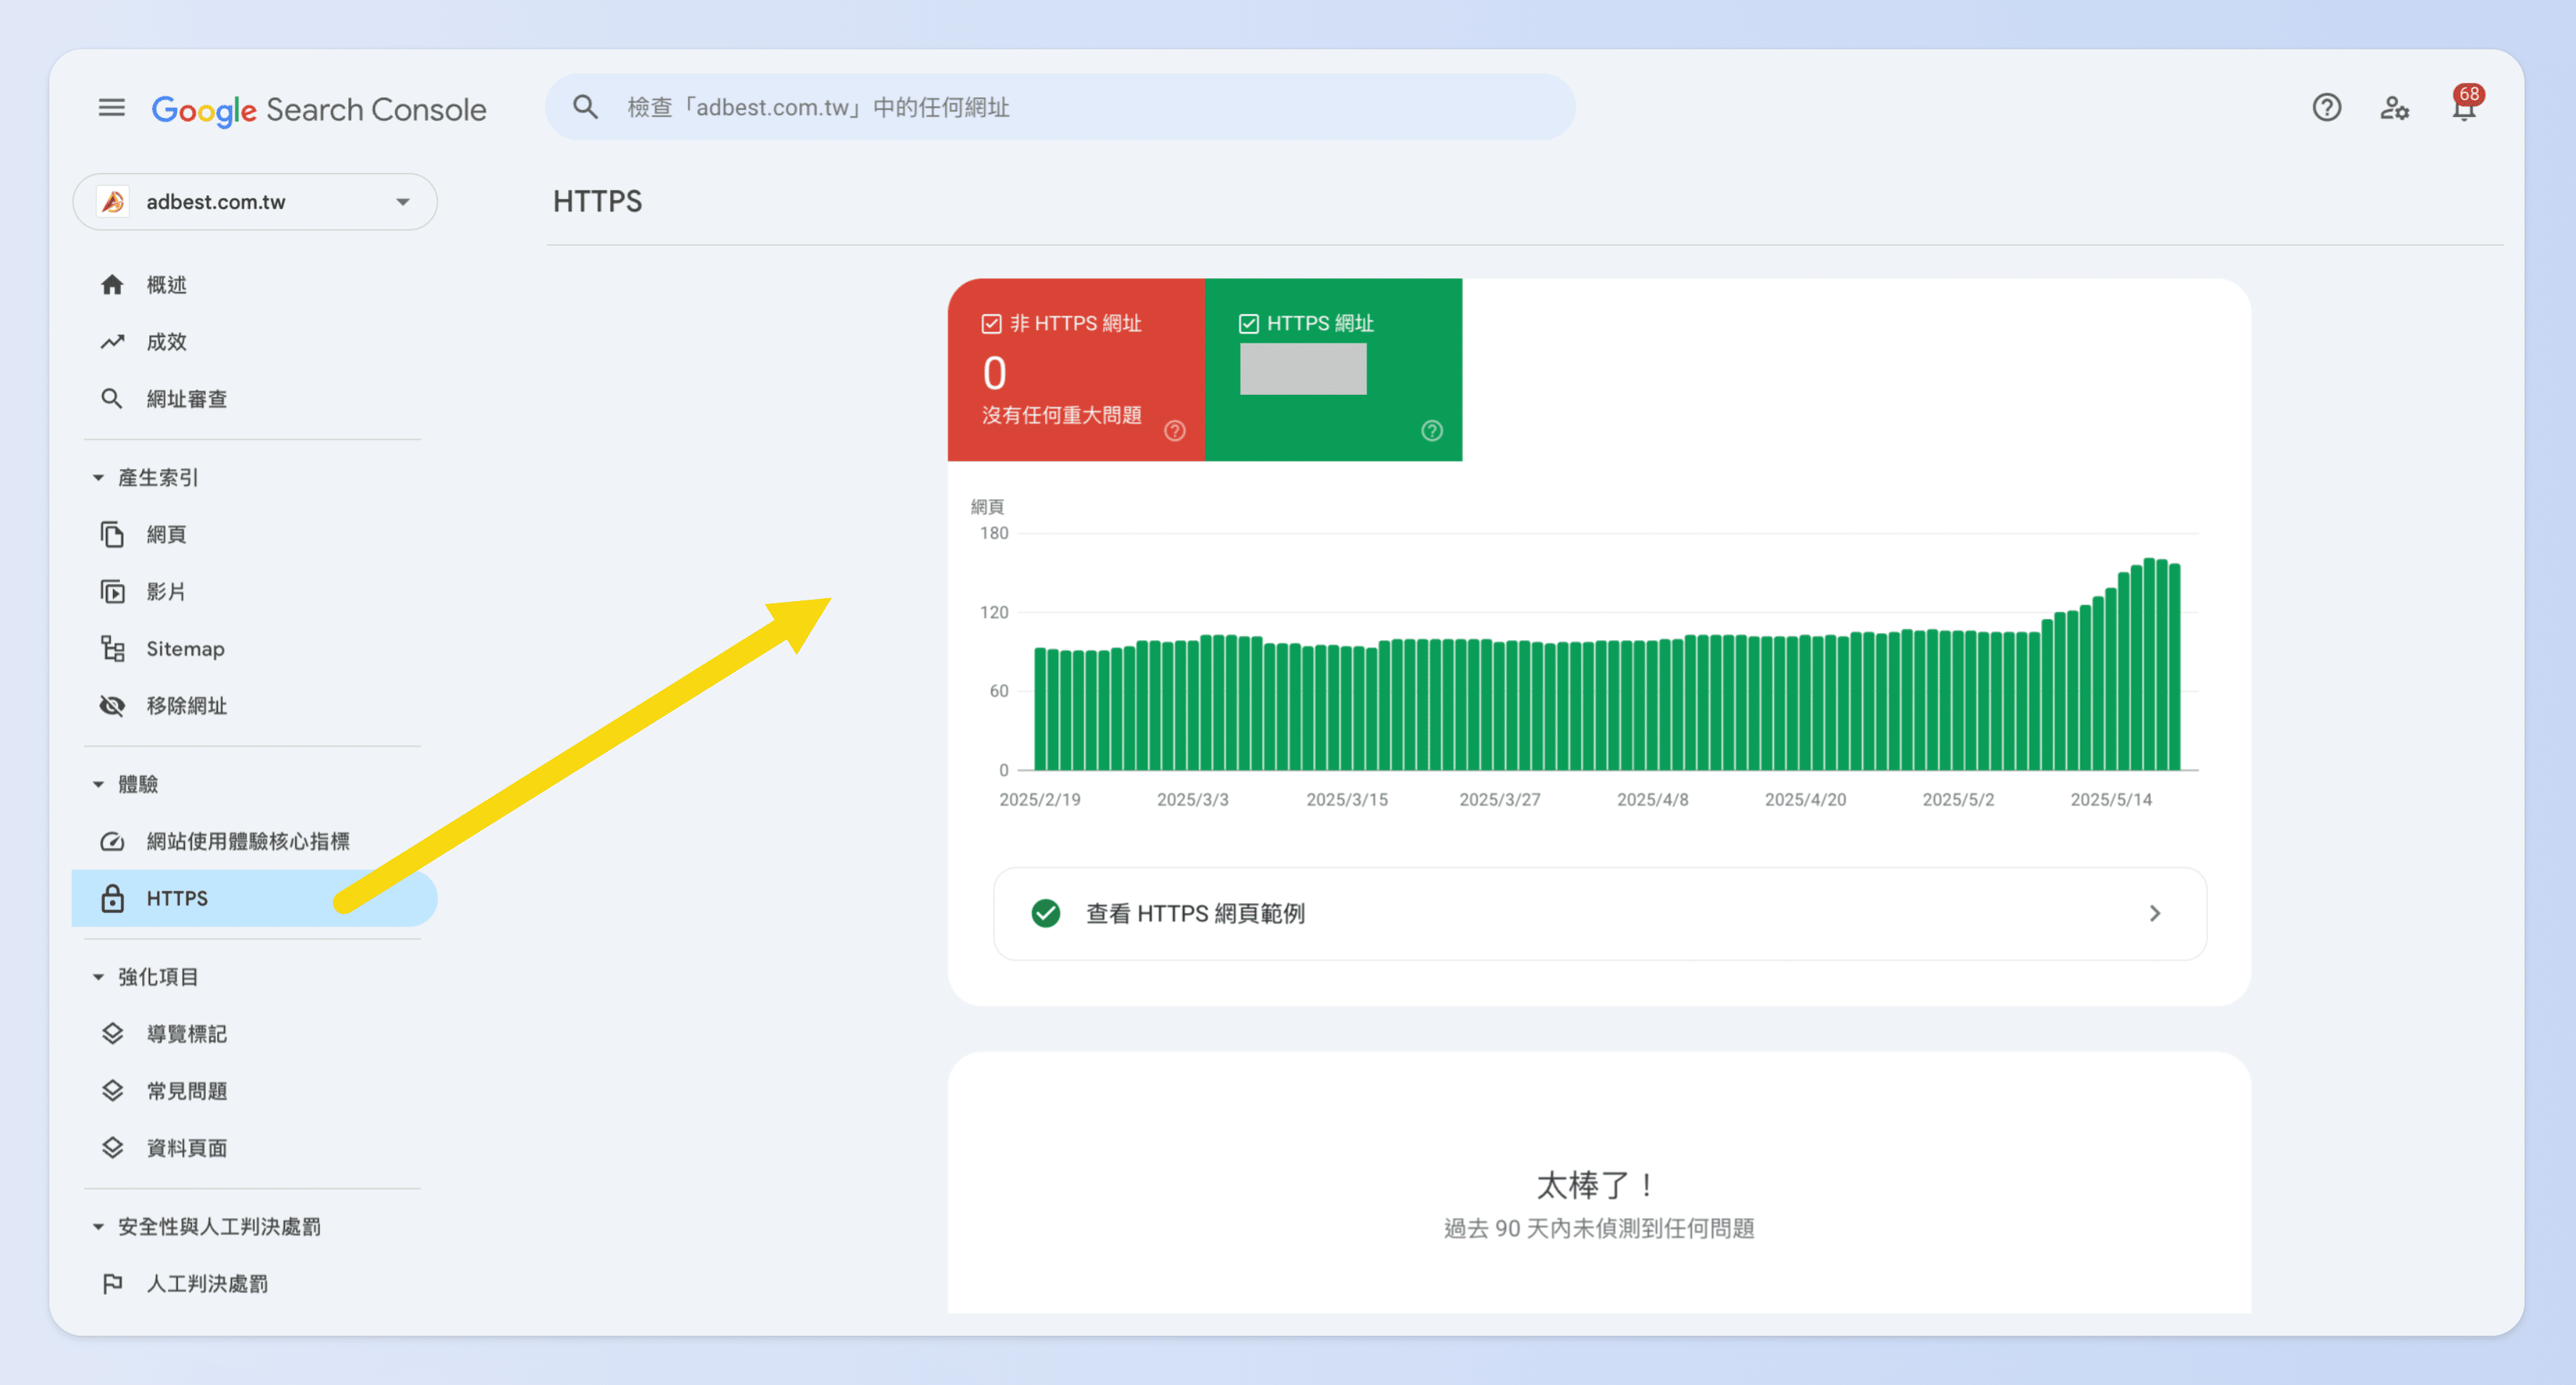Click the 移除網址 hidden-eye icon

[x=112, y=705]
